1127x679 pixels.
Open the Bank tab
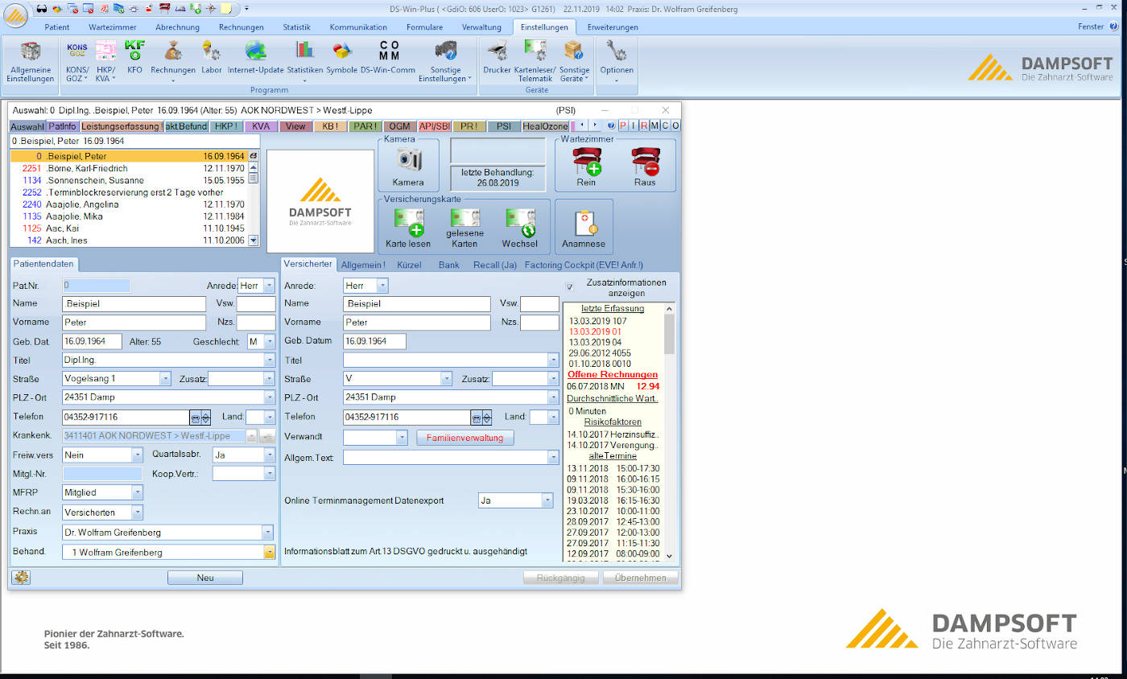[x=448, y=265]
